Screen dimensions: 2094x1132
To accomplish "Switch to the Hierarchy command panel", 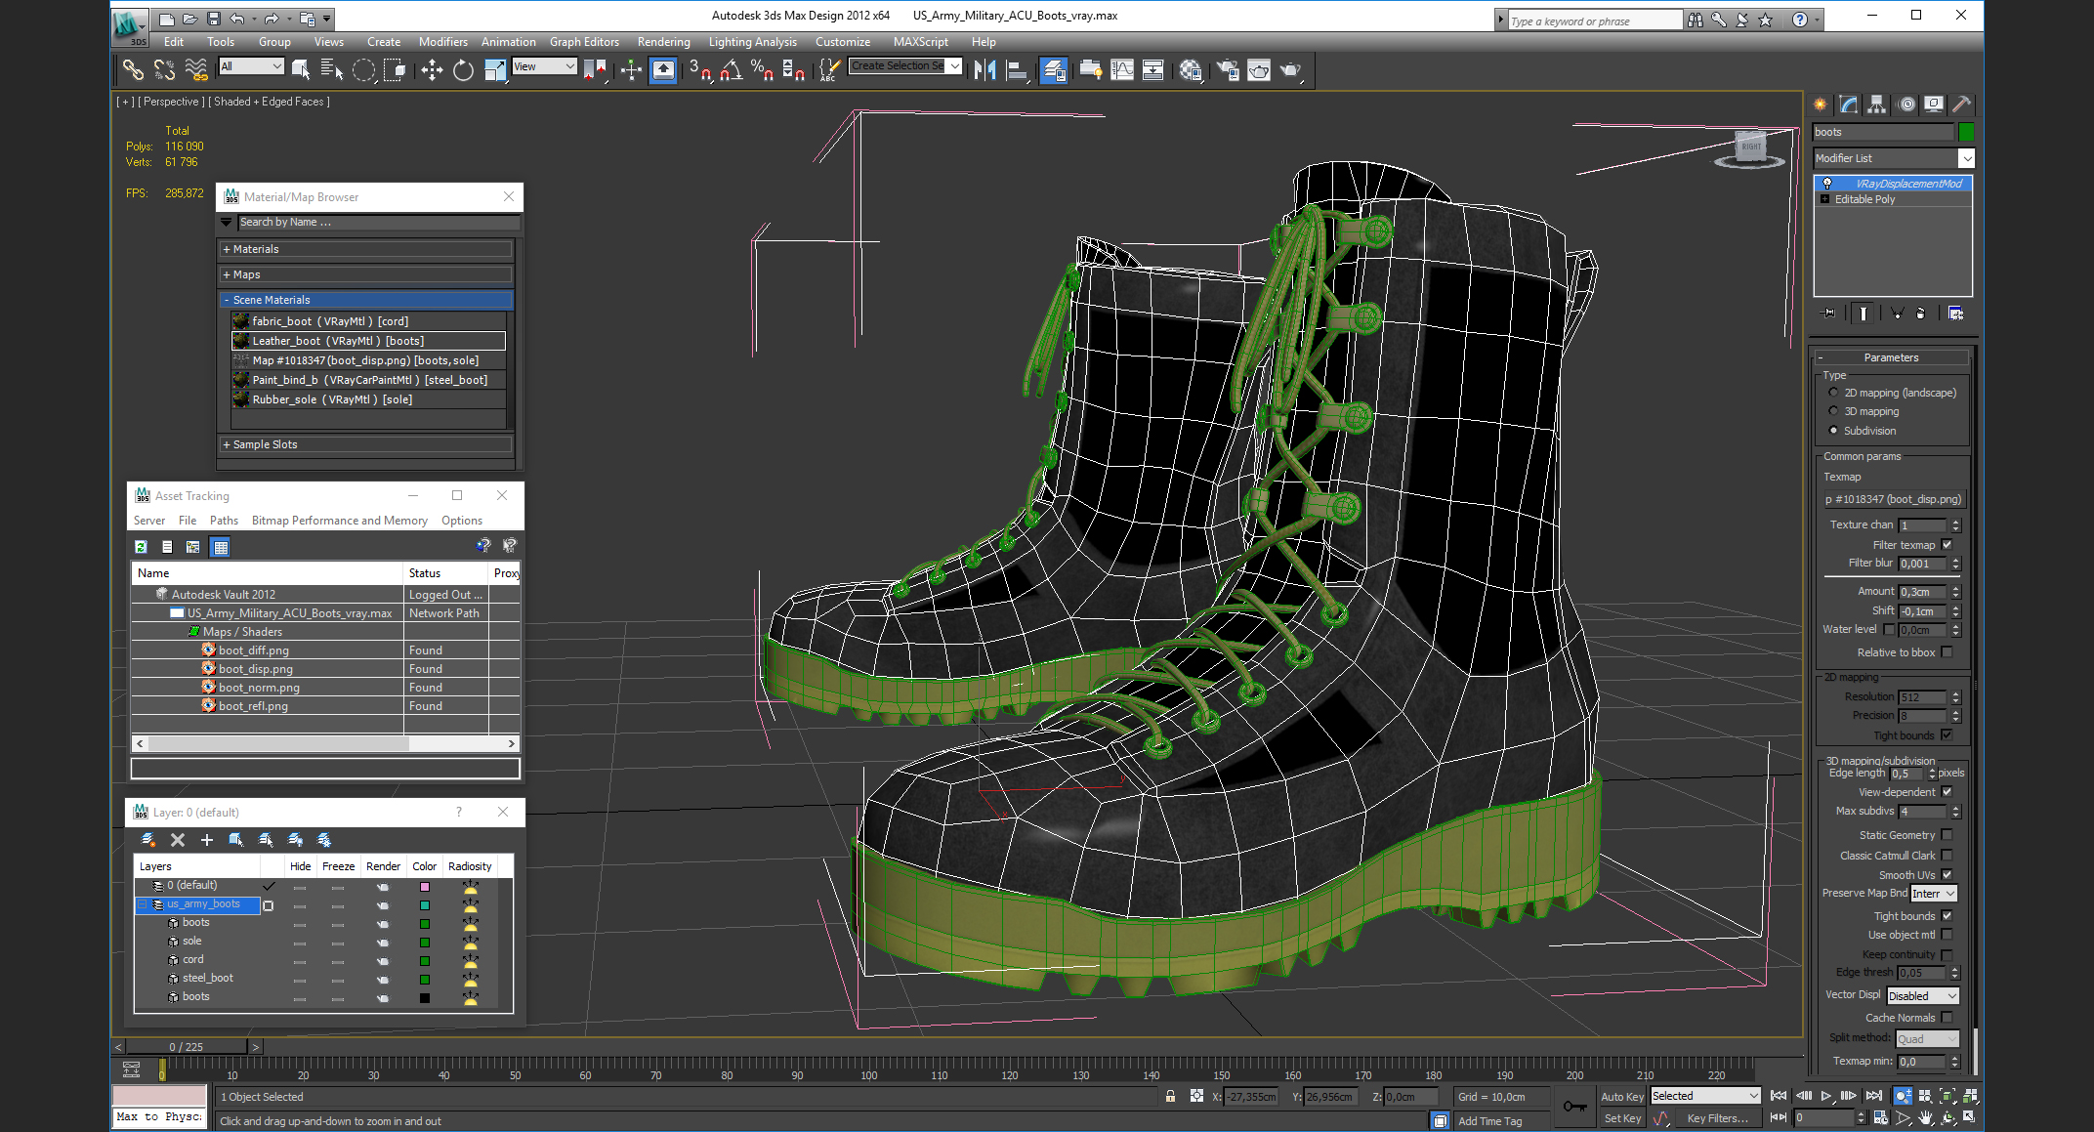I will coord(1876,105).
